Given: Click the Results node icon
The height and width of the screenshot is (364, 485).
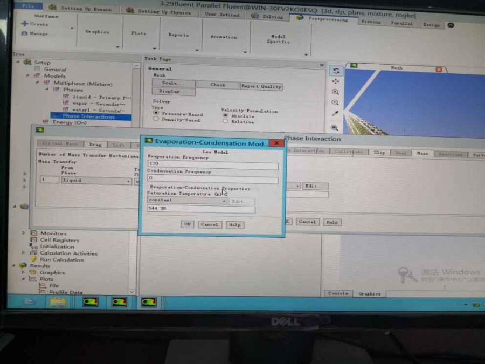Looking at the screenshot, I should point(23,265).
